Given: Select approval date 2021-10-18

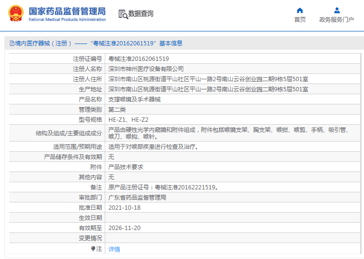Looking at the screenshot, I should [x=125, y=208].
